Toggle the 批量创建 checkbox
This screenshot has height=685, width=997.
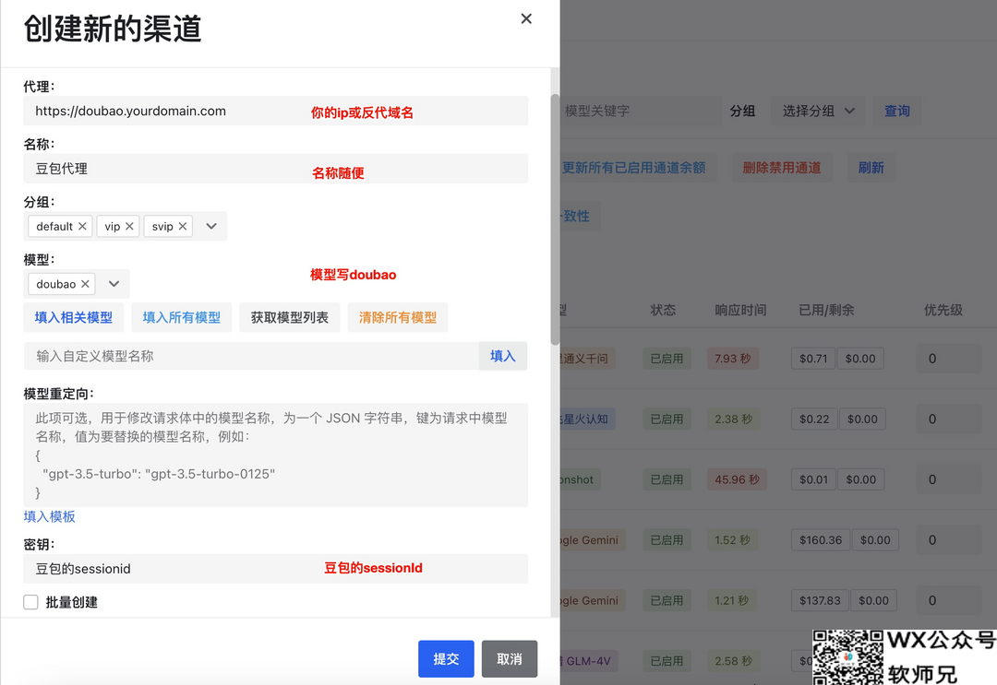pos(30,602)
